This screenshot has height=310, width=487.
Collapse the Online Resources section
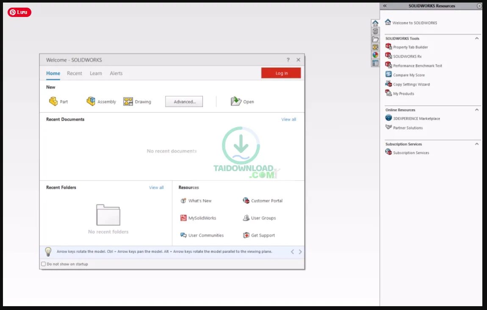click(477, 110)
